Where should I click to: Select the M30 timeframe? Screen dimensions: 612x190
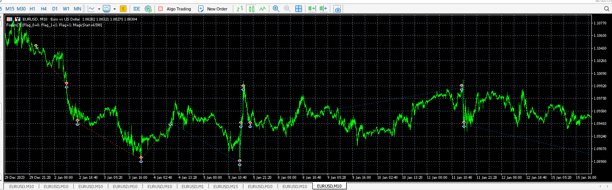tap(21, 9)
